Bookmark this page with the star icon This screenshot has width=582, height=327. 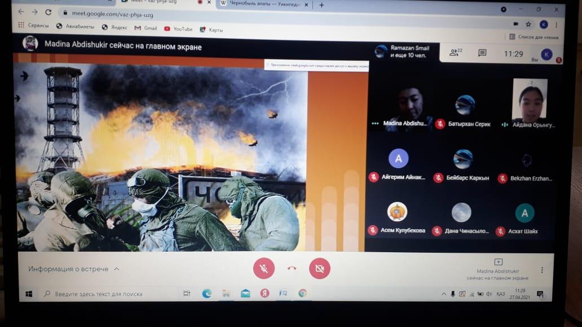click(528, 24)
